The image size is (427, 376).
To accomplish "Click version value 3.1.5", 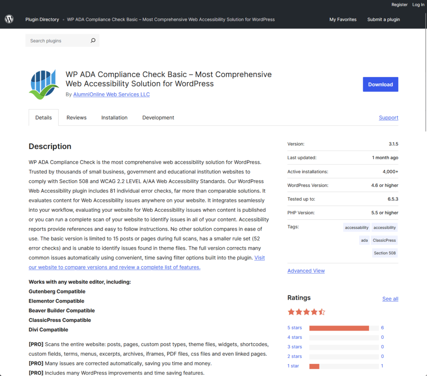I will [x=393, y=144].
